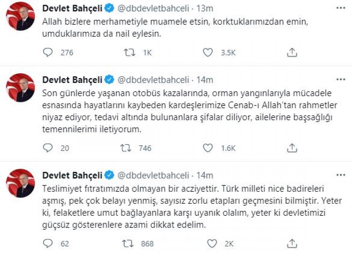Retweet the Teslimiyet tweet
The height and width of the screenshot is (253, 352).
pos(128,243)
